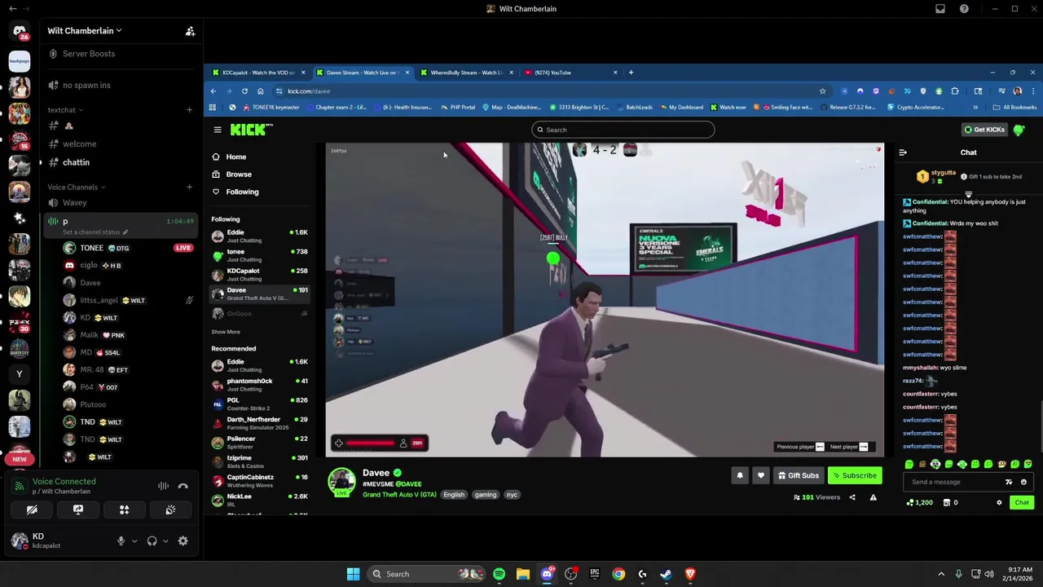Viewport: 1043px width, 587px height.
Task: Mute Discord microphone
Action: (x=121, y=541)
